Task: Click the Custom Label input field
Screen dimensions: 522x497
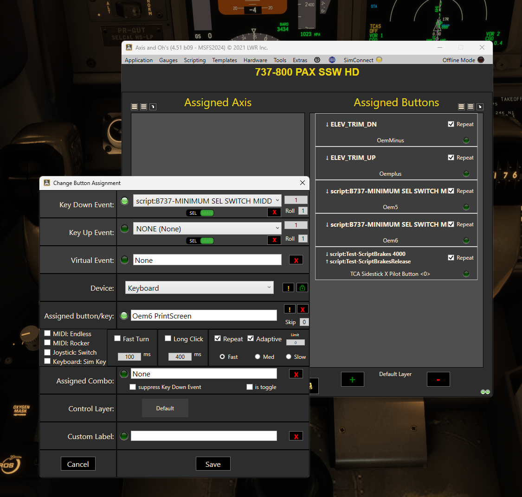Action: point(204,436)
